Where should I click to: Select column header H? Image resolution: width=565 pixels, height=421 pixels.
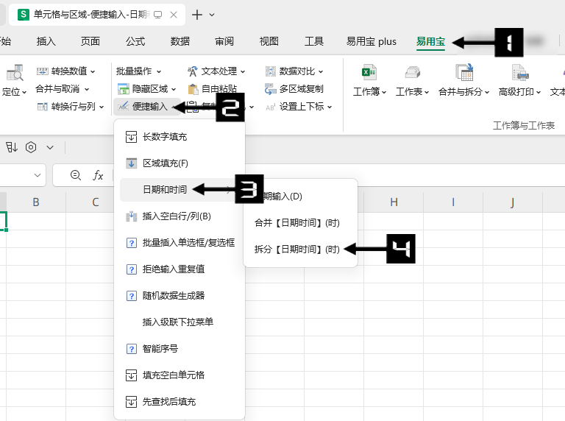394,202
